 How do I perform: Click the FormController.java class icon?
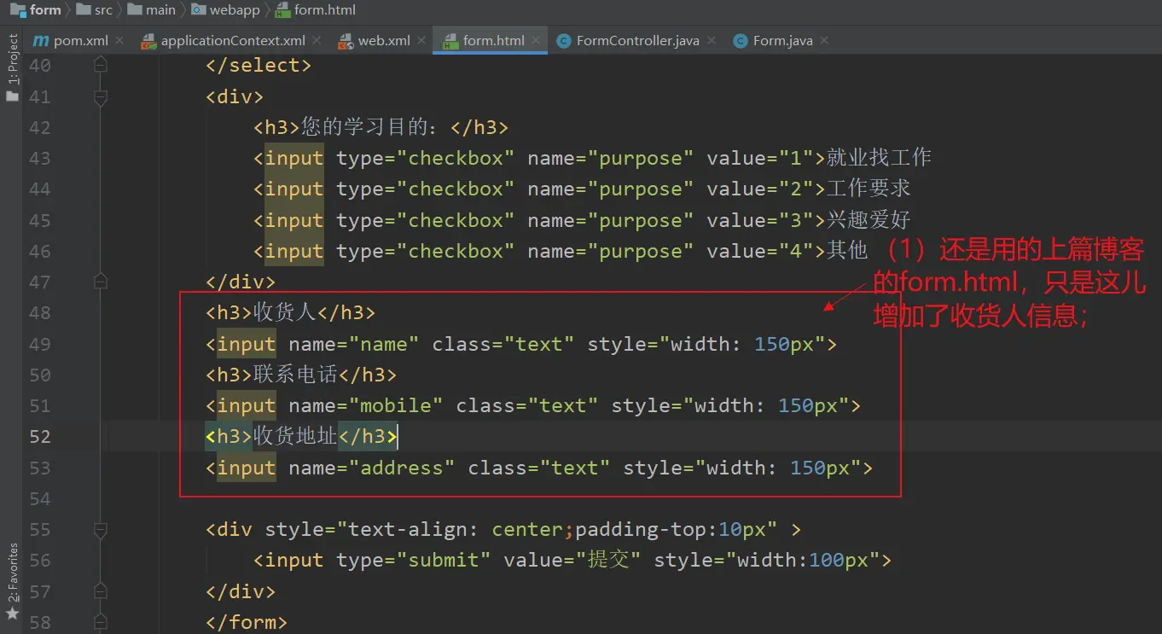[563, 41]
